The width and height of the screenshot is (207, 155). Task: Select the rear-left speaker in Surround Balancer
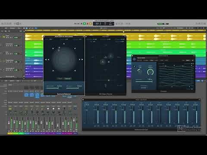tap(53, 71)
